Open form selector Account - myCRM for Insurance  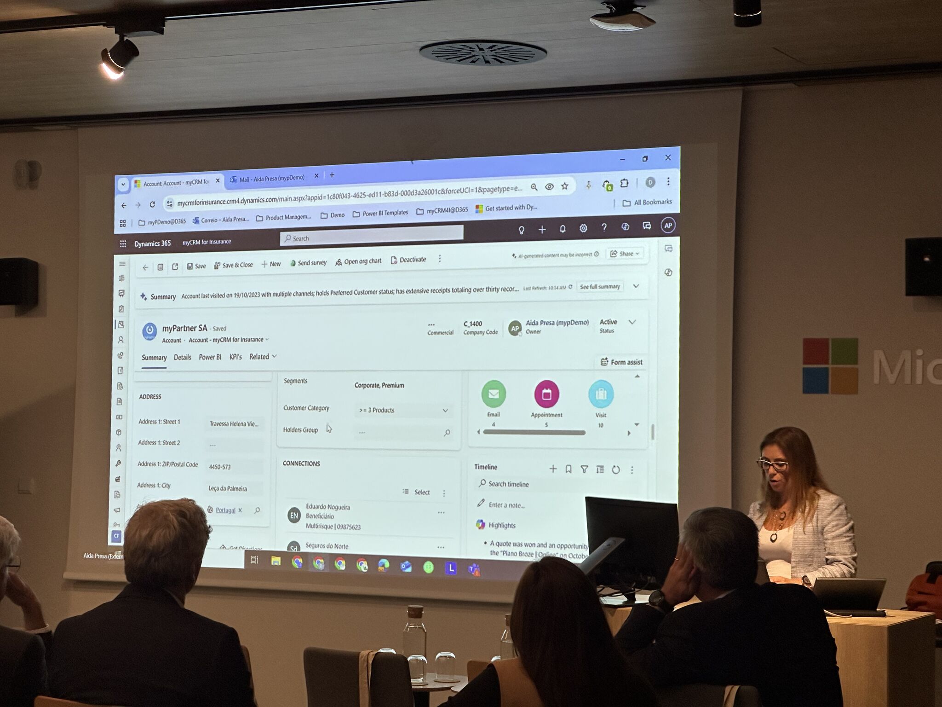229,340
